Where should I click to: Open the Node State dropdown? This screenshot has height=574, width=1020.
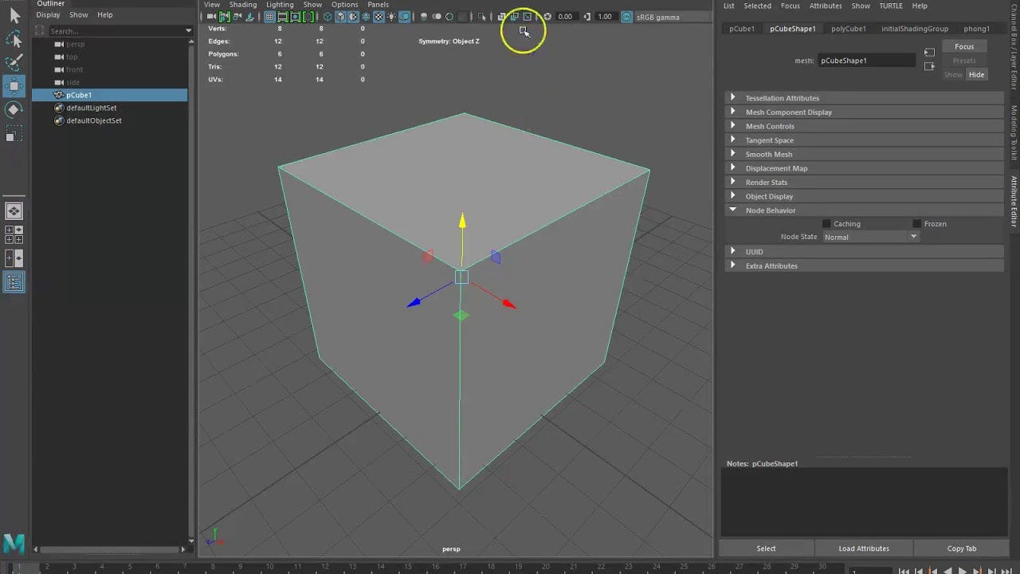(870, 237)
